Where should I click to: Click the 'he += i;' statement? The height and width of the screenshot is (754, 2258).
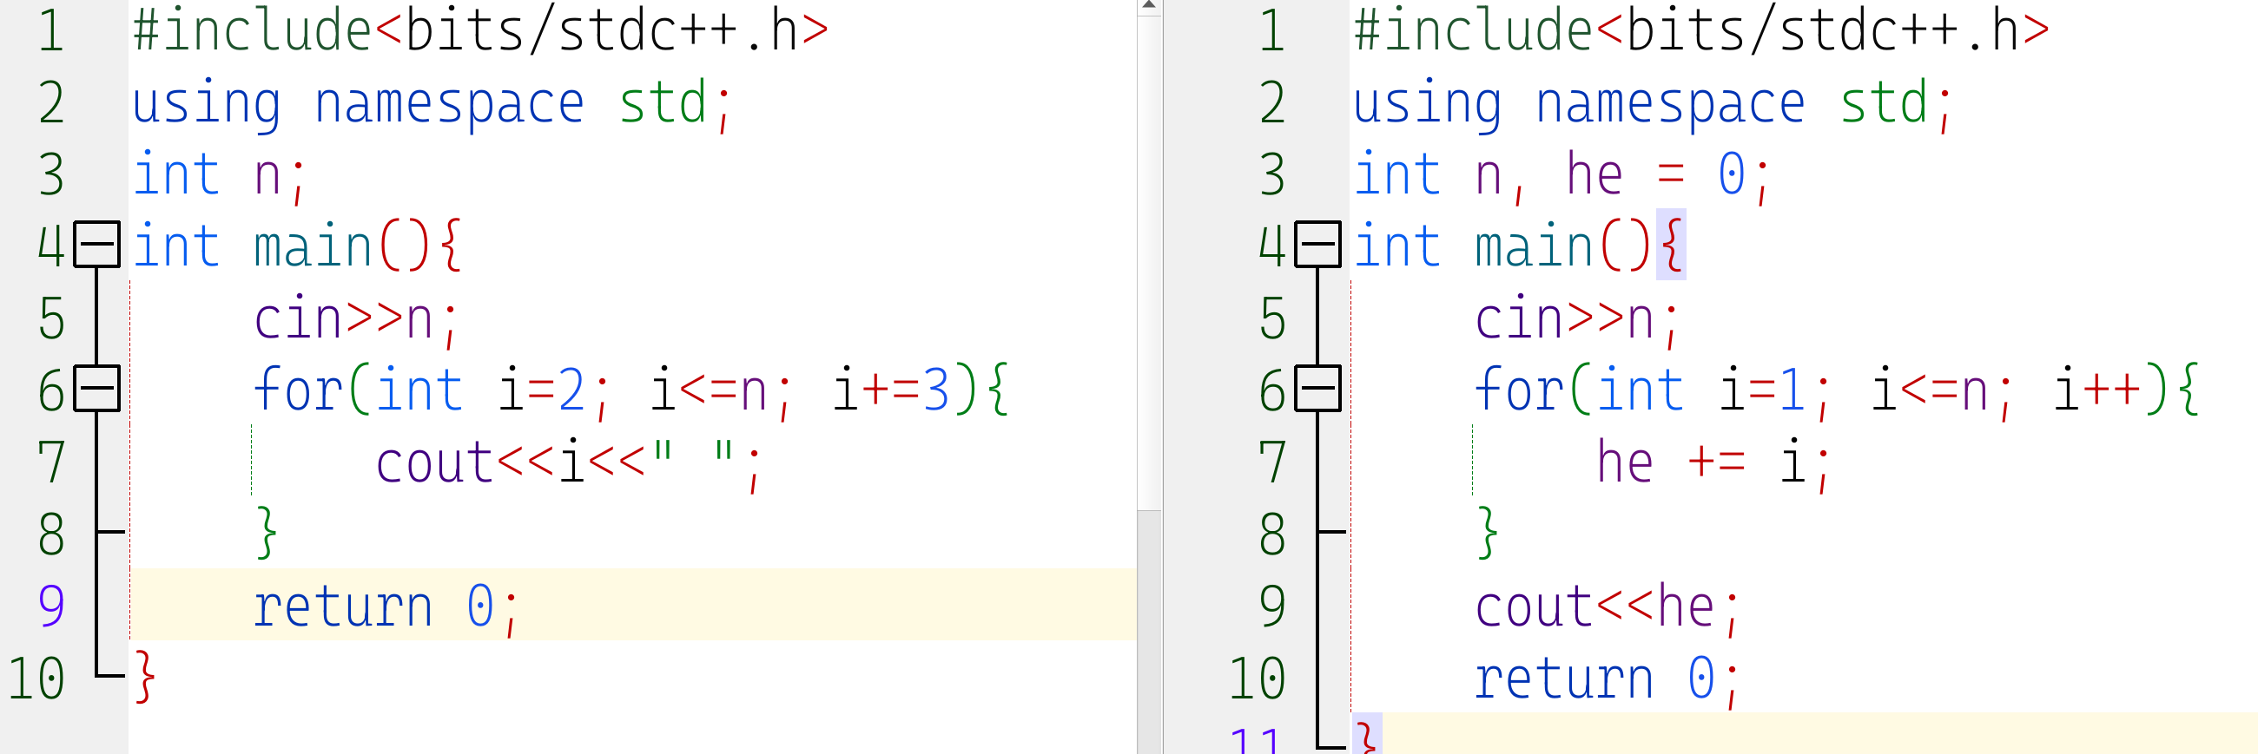click(1709, 463)
